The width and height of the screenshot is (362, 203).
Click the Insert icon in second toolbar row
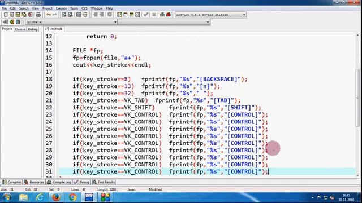(6, 22)
